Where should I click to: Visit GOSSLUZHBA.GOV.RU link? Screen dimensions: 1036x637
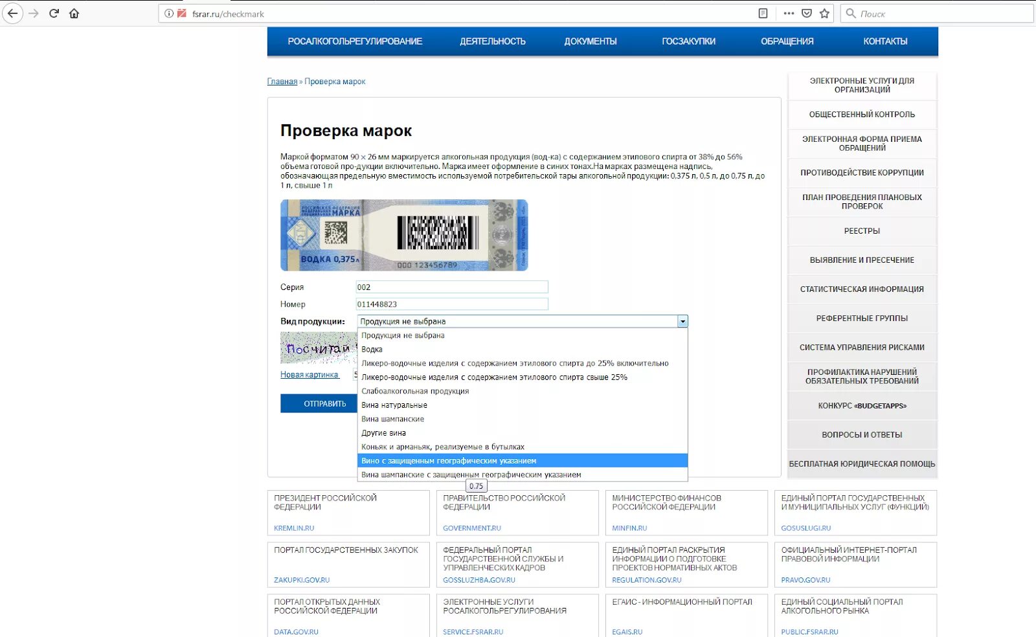(x=479, y=580)
